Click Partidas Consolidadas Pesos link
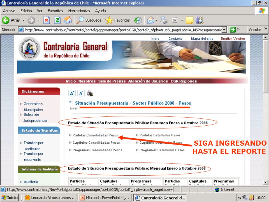This screenshot has height=202, width=269. pos(95,135)
